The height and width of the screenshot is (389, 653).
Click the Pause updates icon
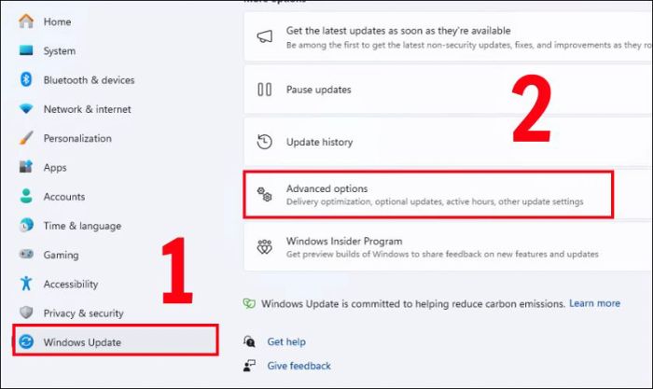tap(264, 90)
